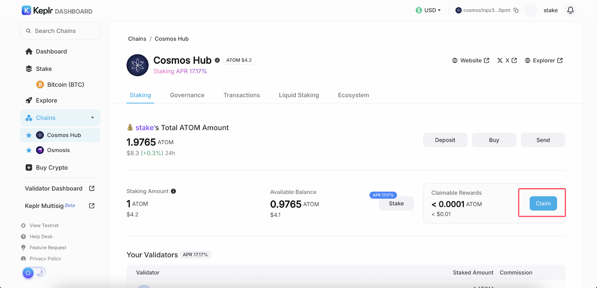597x288 pixels.
Task: Click the Search Chains input field
Action: coord(60,31)
